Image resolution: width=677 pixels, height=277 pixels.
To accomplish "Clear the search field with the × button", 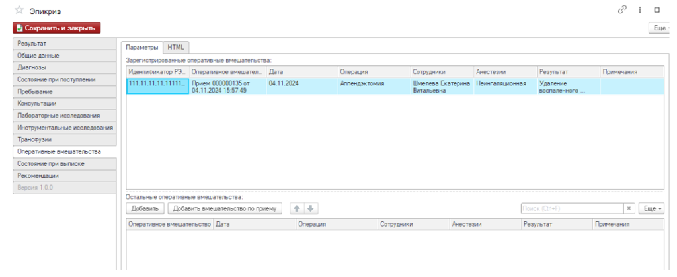I will (629, 208).
